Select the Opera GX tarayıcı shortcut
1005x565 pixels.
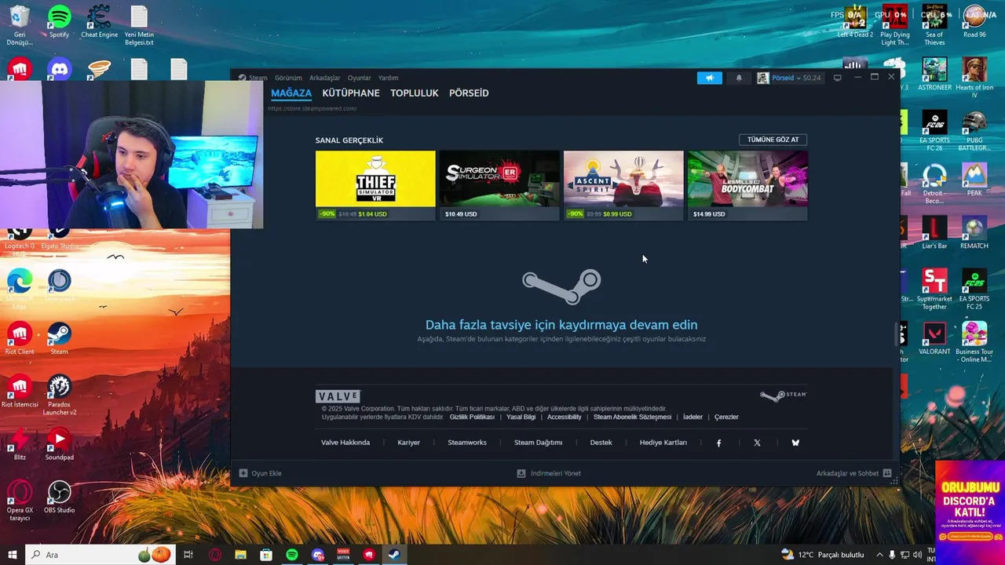click(x=20, y=501)
